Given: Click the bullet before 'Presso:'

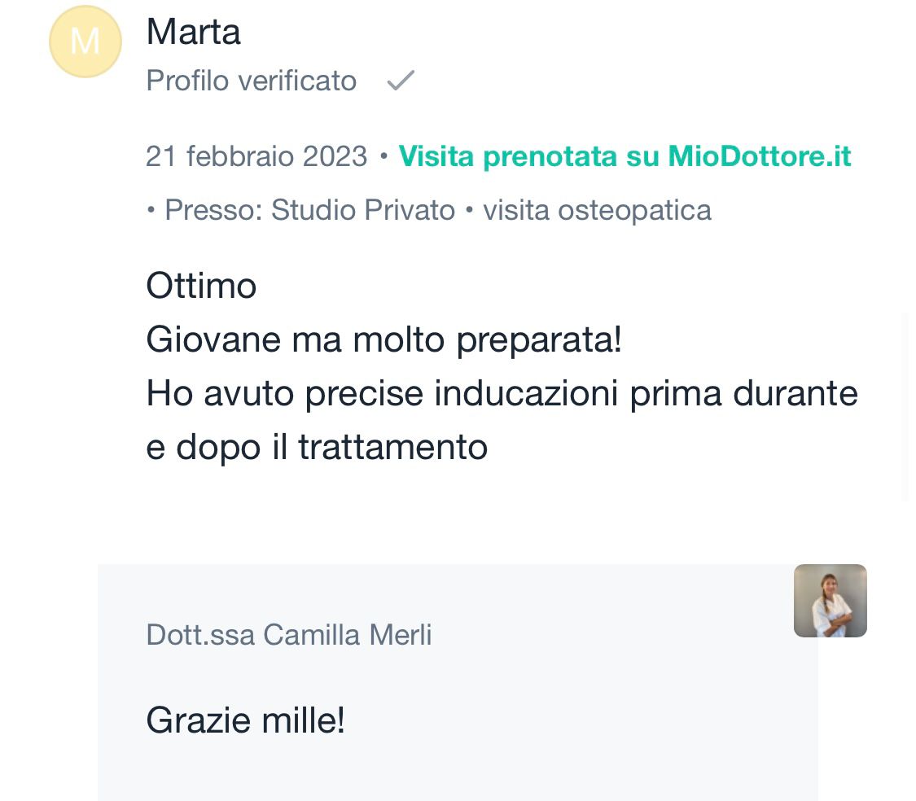Looking at the screenshot, I should pos(151,211).
